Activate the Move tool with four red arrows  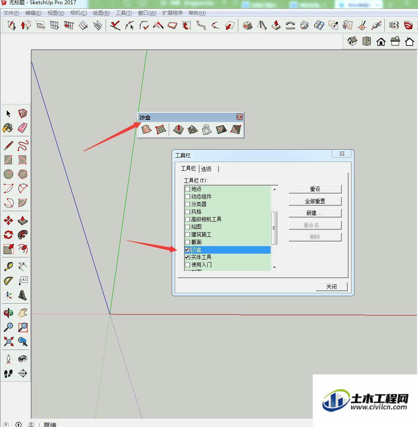tap(8, 220)
